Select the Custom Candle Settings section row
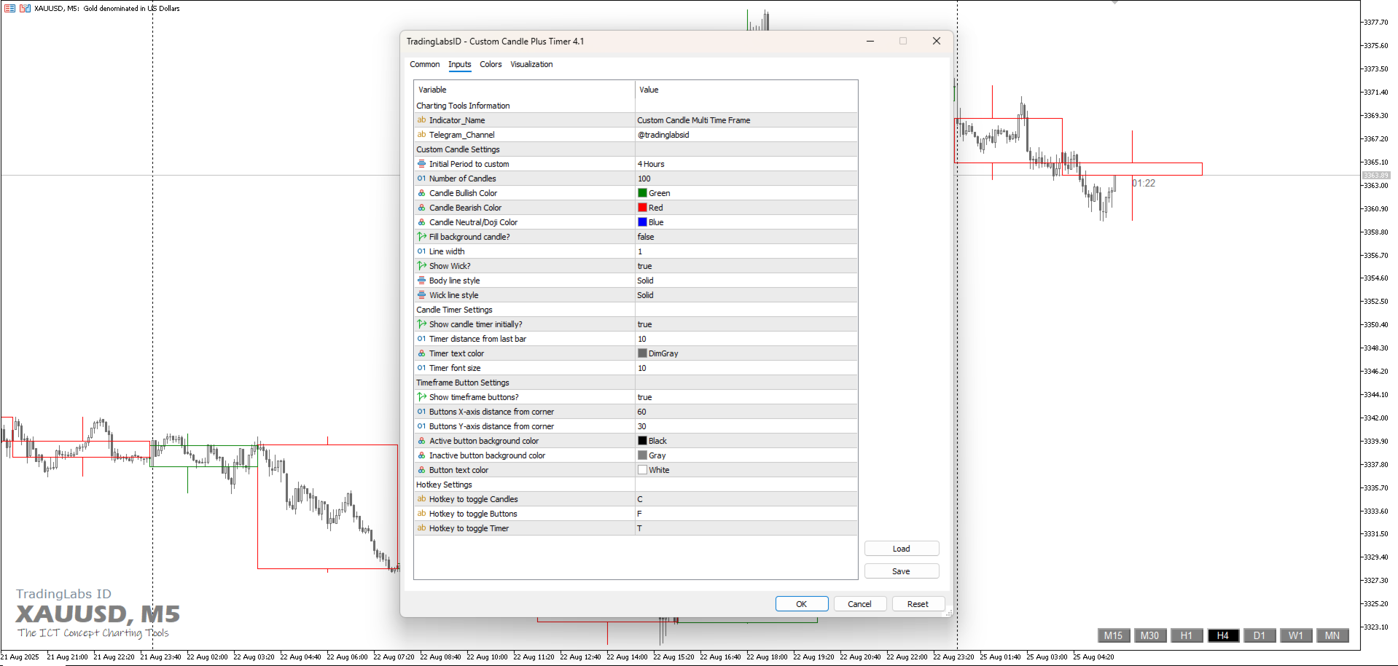The width and height of the screenshot is (1398, 666). tap(636, 149)
